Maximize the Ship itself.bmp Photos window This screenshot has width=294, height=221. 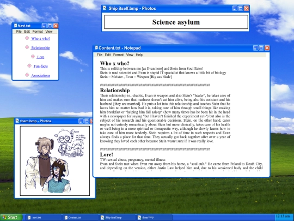pyautogui.click(x=241, y=8)
